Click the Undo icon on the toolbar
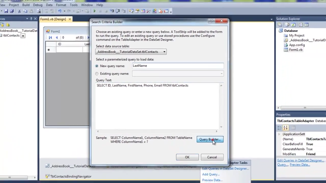This screenshot has height=183, width=326. [x=60, y=11]
